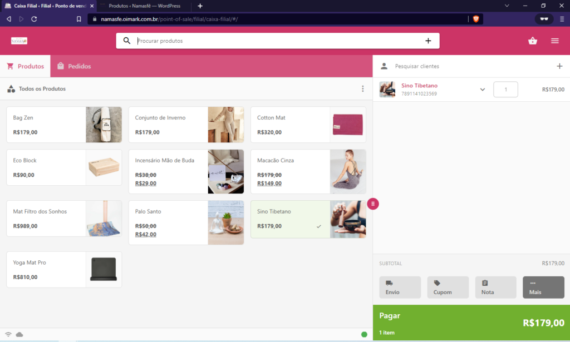Add Conjunto de Inverno to cart
Image resolution: width=570 pixels, height=342 pixels.
[x=186, y=125]
